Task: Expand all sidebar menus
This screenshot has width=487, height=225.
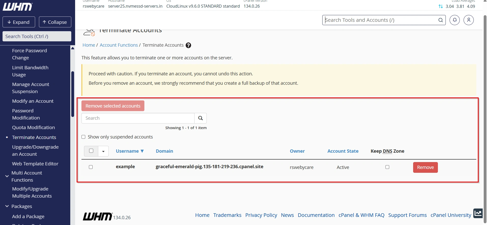Action: click(19, 22)
